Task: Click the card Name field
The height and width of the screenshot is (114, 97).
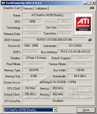Action: click(47, 15)
